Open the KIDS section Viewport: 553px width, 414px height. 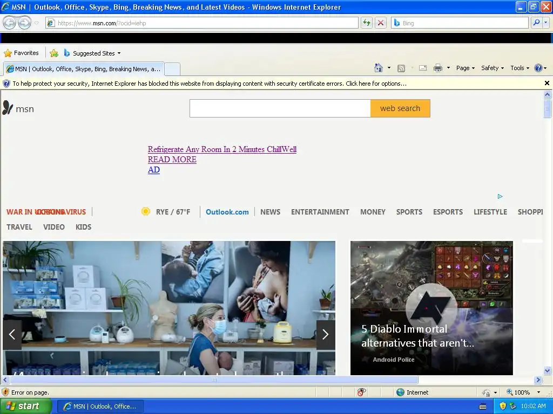coord(84,227)
